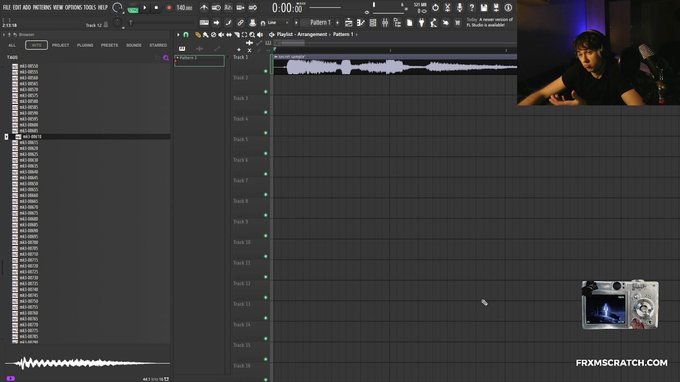
Task: Switch to the PLUGINS browser tab
Action: click(85, 45)
